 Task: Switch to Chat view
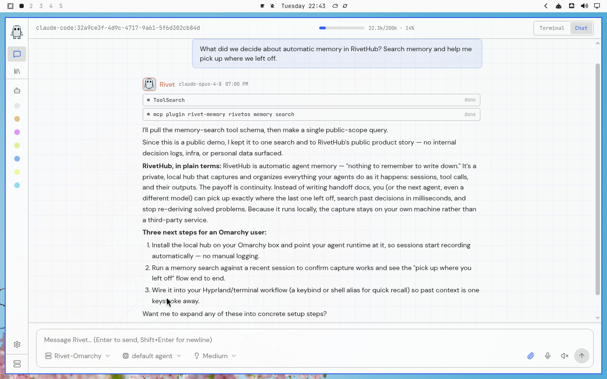[x=581, y=28]
